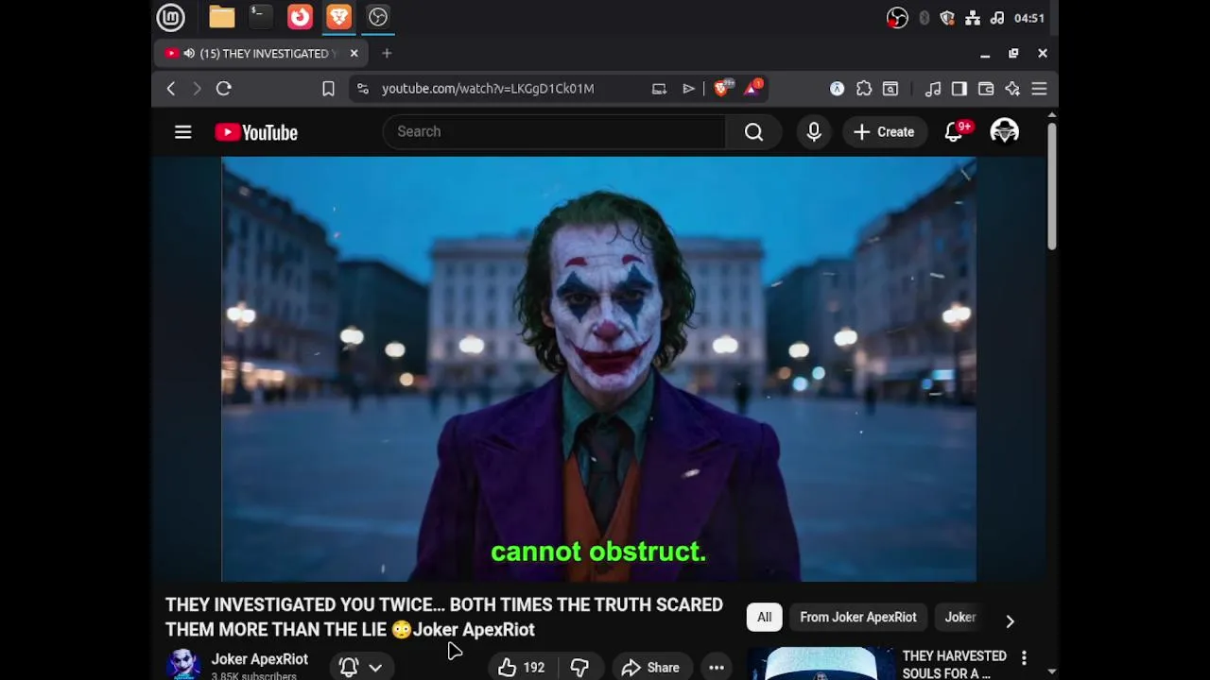Open a new browser tab
1210x680 pixels.
point(387,54)
